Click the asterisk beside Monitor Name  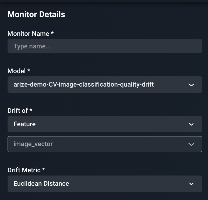pyautogui.click(x=52, y=33)
